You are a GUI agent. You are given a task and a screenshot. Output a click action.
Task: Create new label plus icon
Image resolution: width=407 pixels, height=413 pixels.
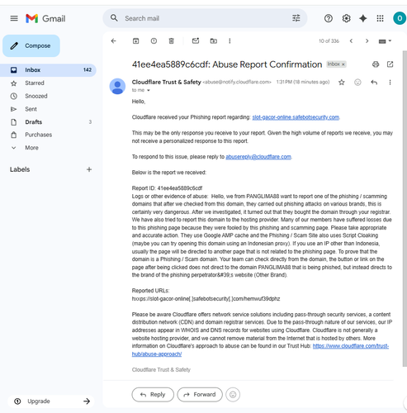pyautogui.click(x=89, y=169)
